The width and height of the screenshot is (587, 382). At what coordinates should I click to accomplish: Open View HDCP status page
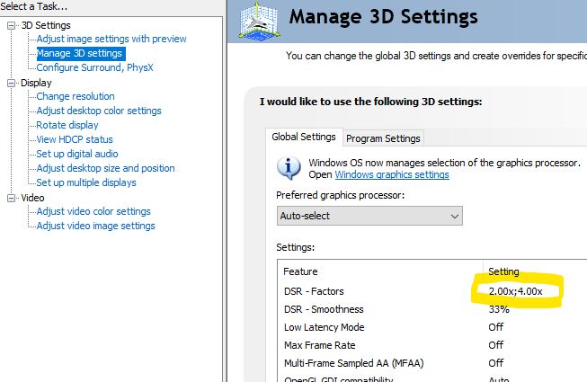75,139
